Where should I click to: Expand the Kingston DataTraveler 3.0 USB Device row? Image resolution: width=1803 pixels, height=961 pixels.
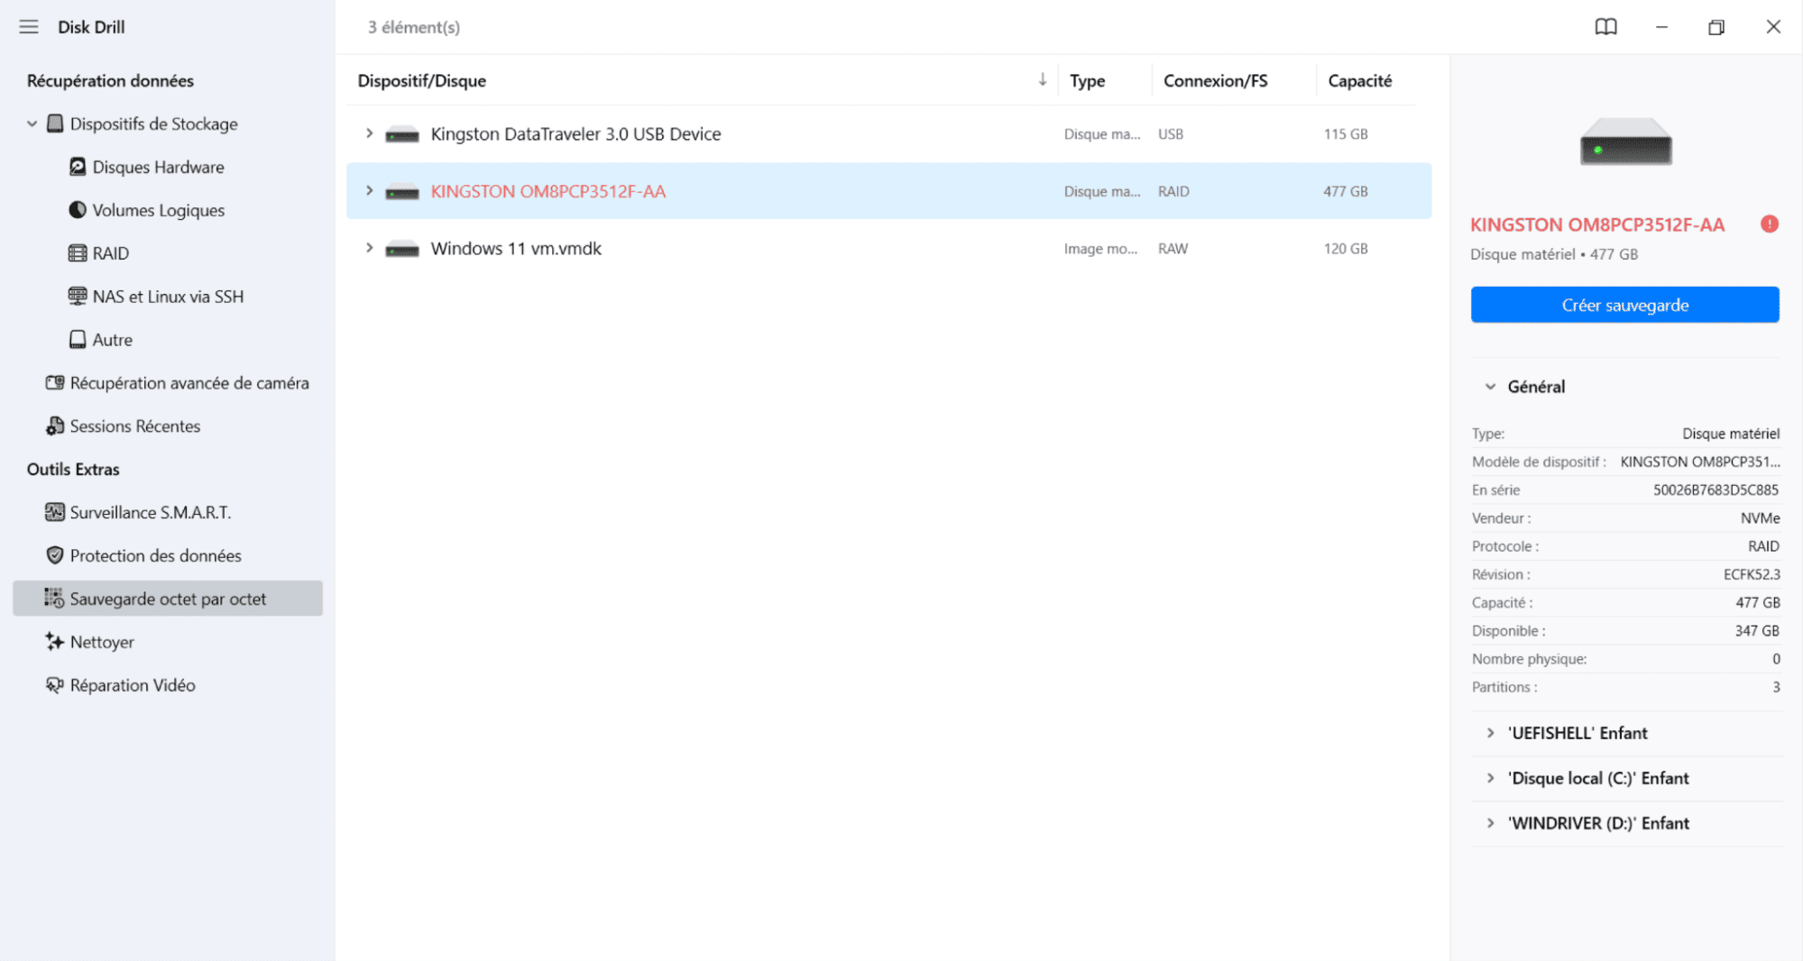click(369, 133)
